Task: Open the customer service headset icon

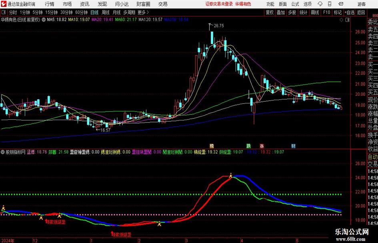Action: click(320, 4)
